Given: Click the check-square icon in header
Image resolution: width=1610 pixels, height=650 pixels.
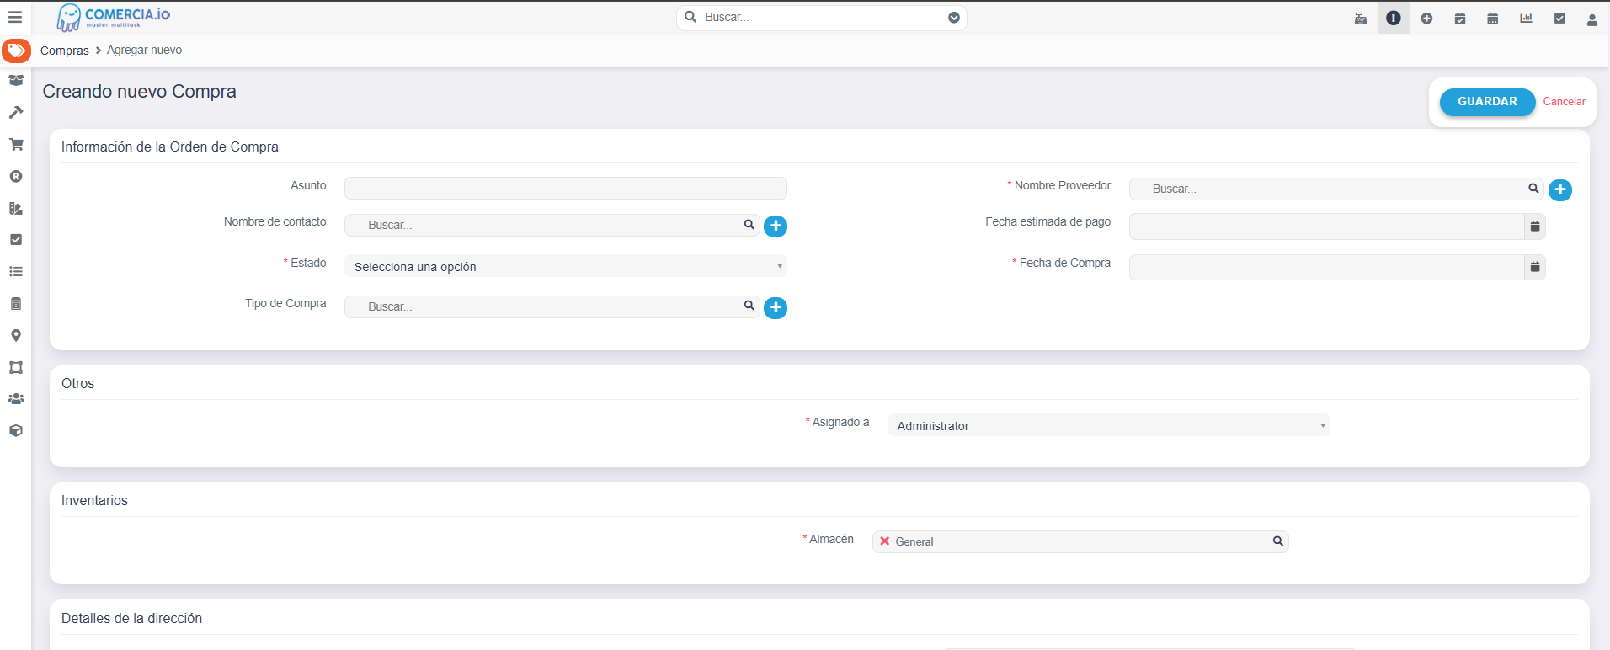Looking at the screenshot, I should (x=1559, y=18).
